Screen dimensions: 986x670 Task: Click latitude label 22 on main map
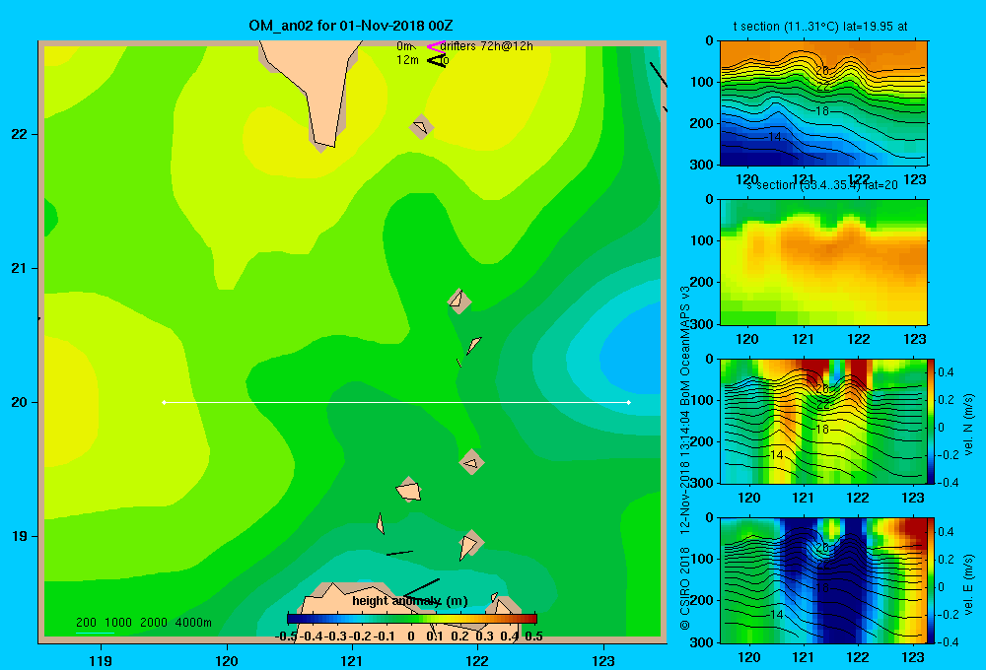pos(20,135)
